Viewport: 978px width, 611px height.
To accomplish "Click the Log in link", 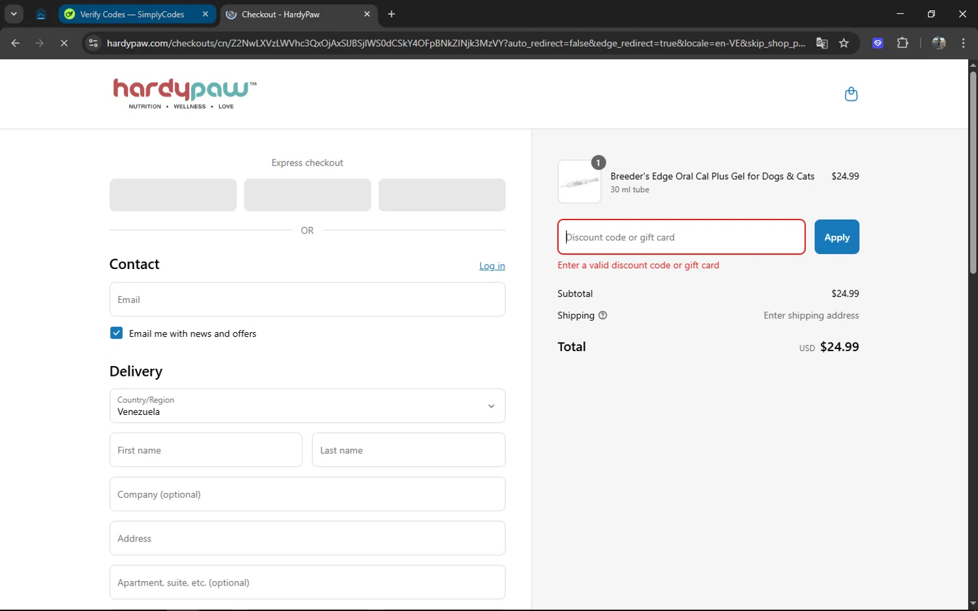I will pos(492,266).
